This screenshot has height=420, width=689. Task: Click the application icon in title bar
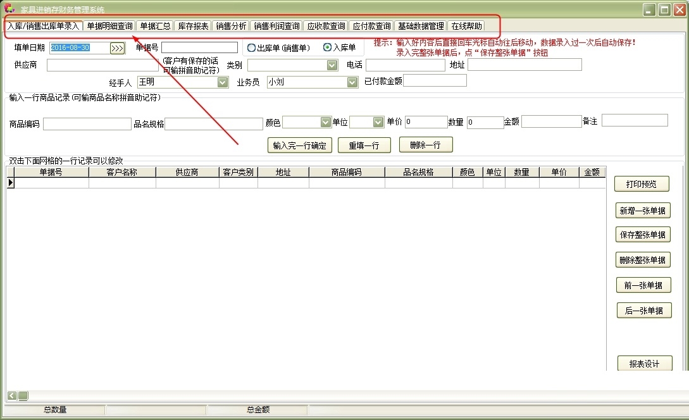pyautogui.click(x=9, y=8)
